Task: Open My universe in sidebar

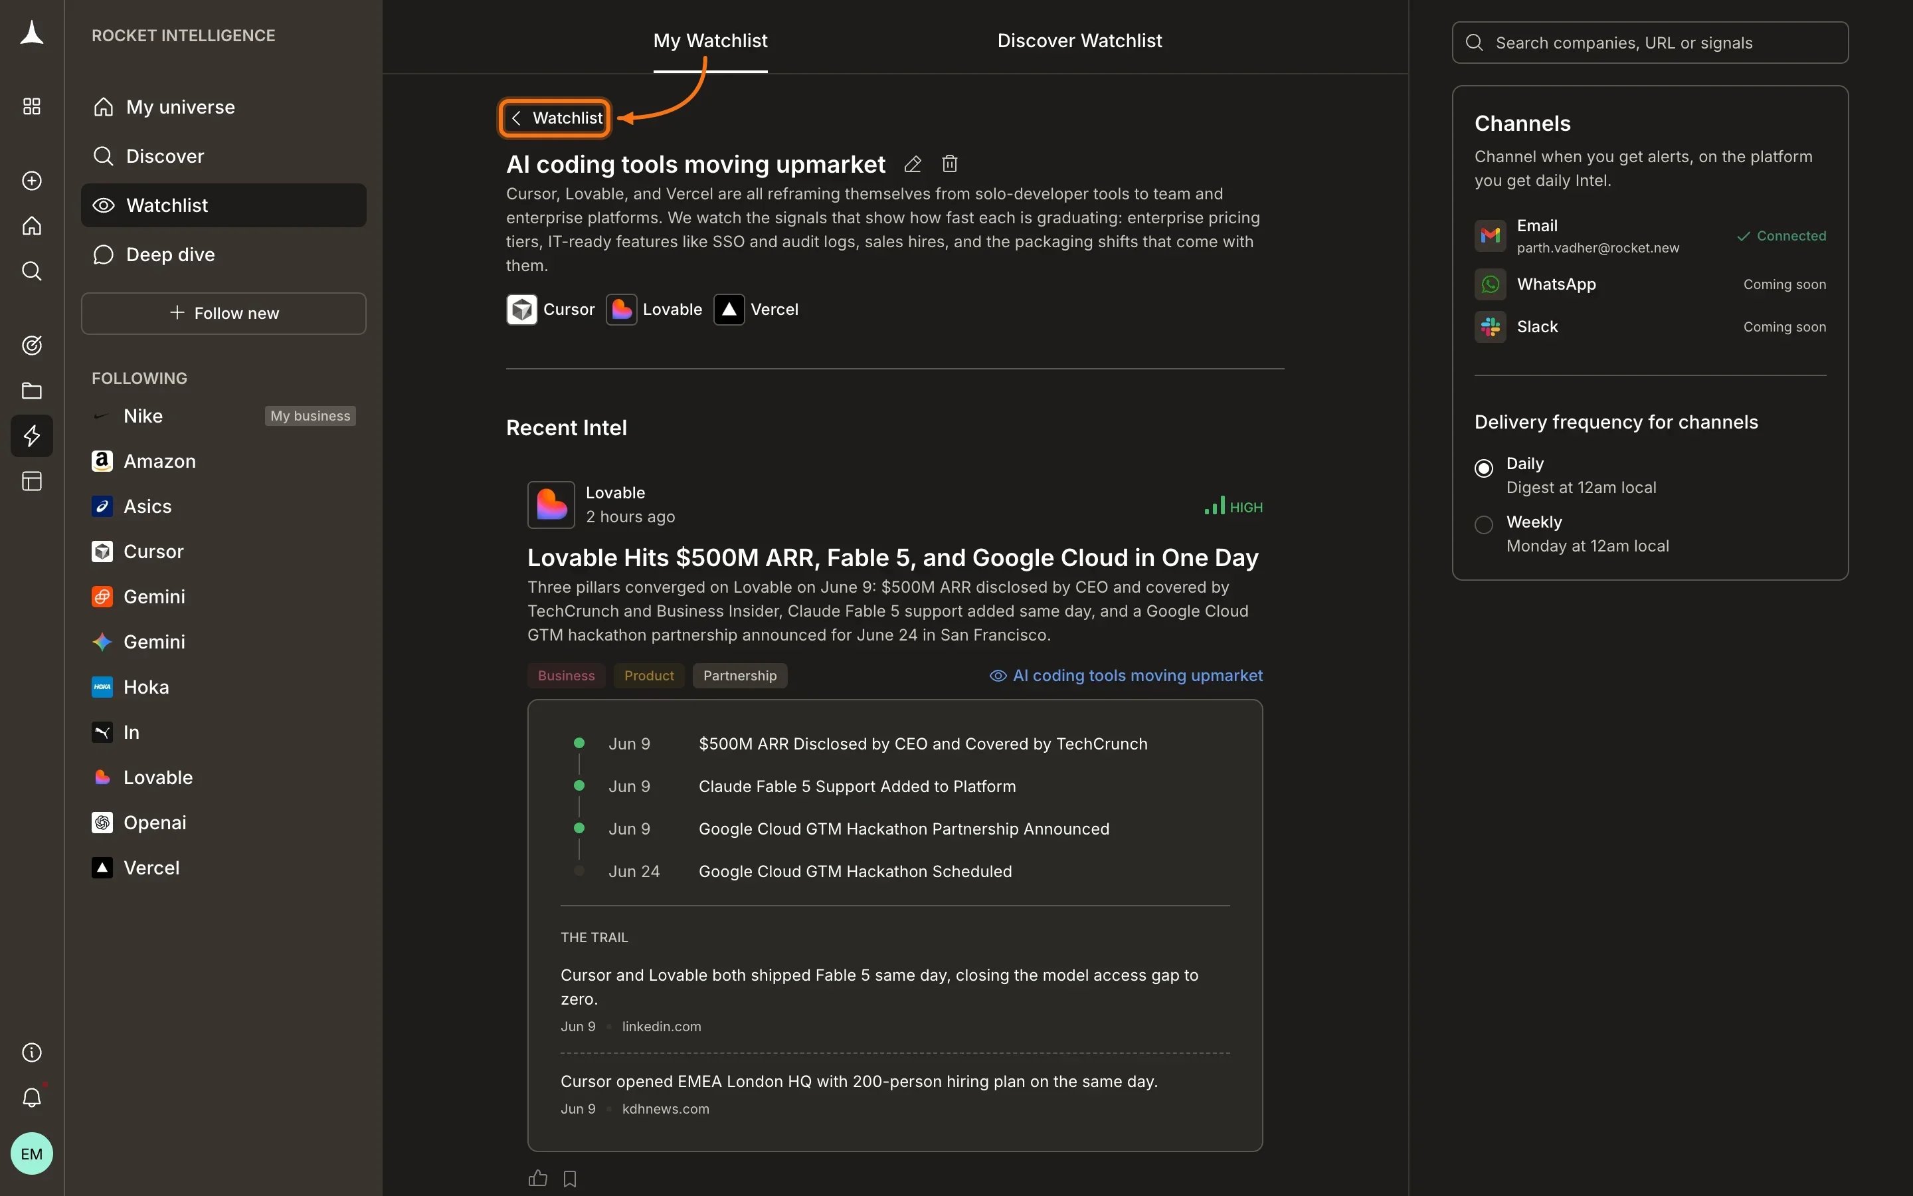Action: point(224,107)
